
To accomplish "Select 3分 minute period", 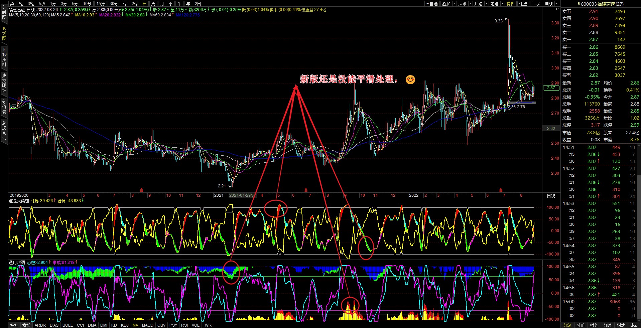I will pyautogui.click(x=64, y=4).
